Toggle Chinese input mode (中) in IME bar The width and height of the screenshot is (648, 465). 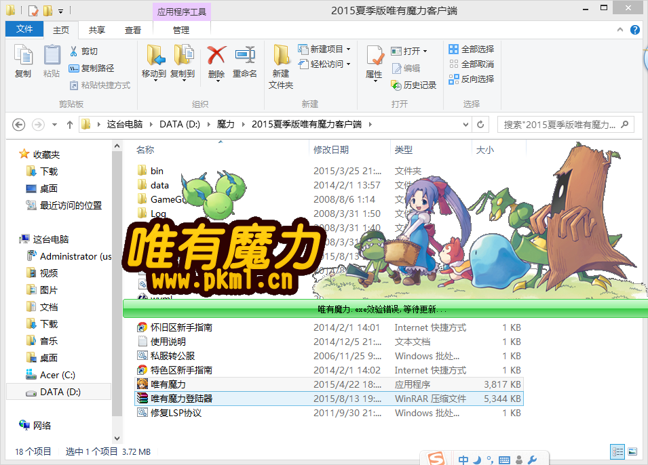coord(463,460)
